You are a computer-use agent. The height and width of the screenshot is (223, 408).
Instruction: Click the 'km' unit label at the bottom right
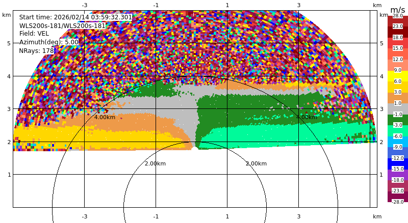[377, 216]
